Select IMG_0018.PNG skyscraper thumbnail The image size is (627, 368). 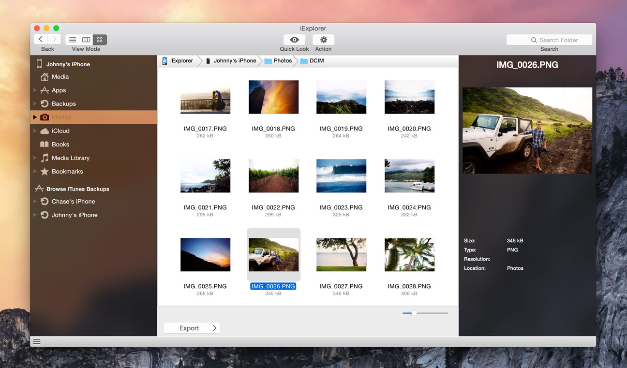[273, 97]
